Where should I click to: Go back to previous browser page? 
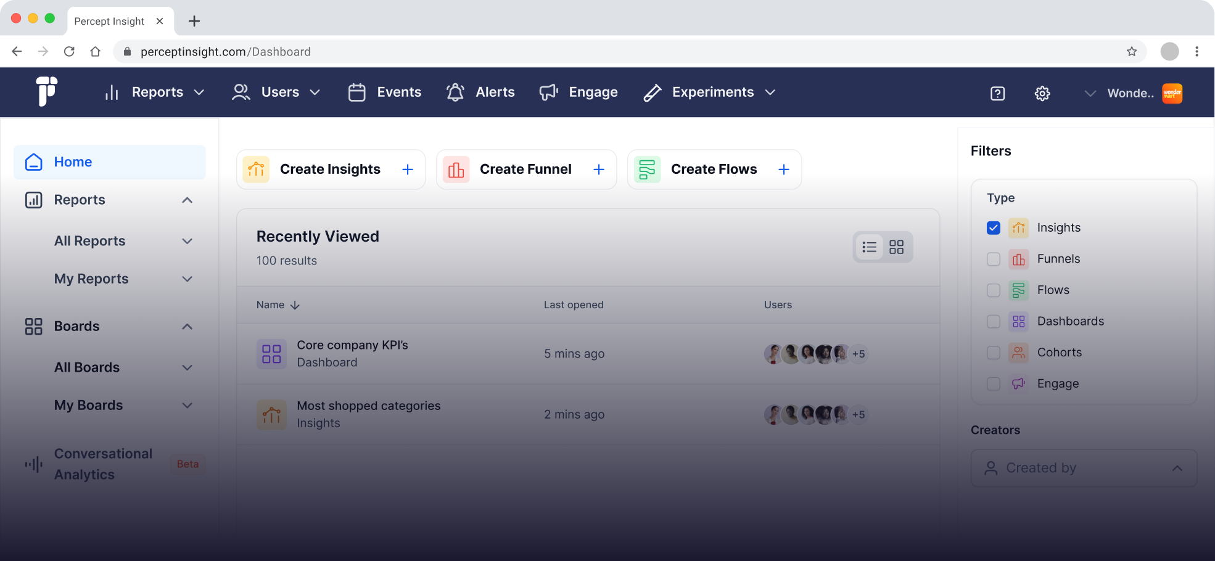[x=17, y=52]
